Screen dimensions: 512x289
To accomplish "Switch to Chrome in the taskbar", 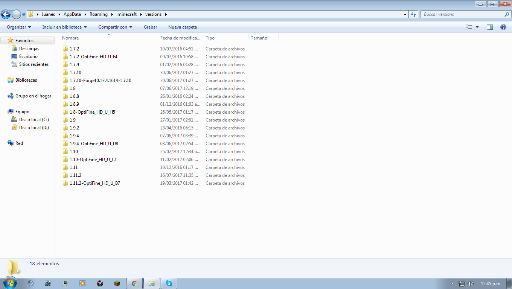I will 134,283.
